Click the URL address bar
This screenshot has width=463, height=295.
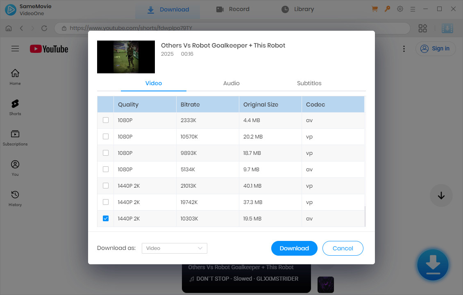pos(232,28)
